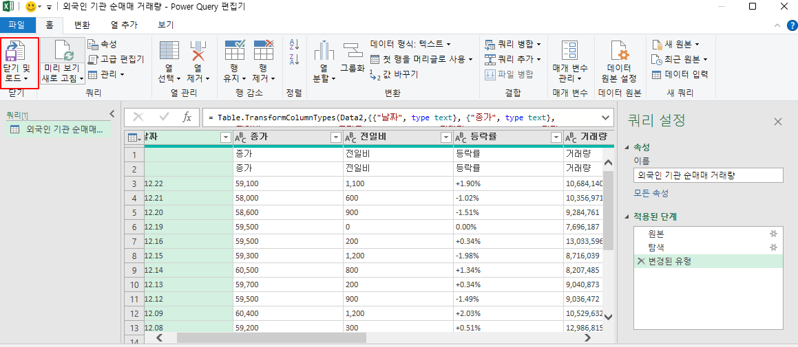Click the Split Column (열 분할) icon
This screenshot has width=798, height=347.
click(324, 51)
